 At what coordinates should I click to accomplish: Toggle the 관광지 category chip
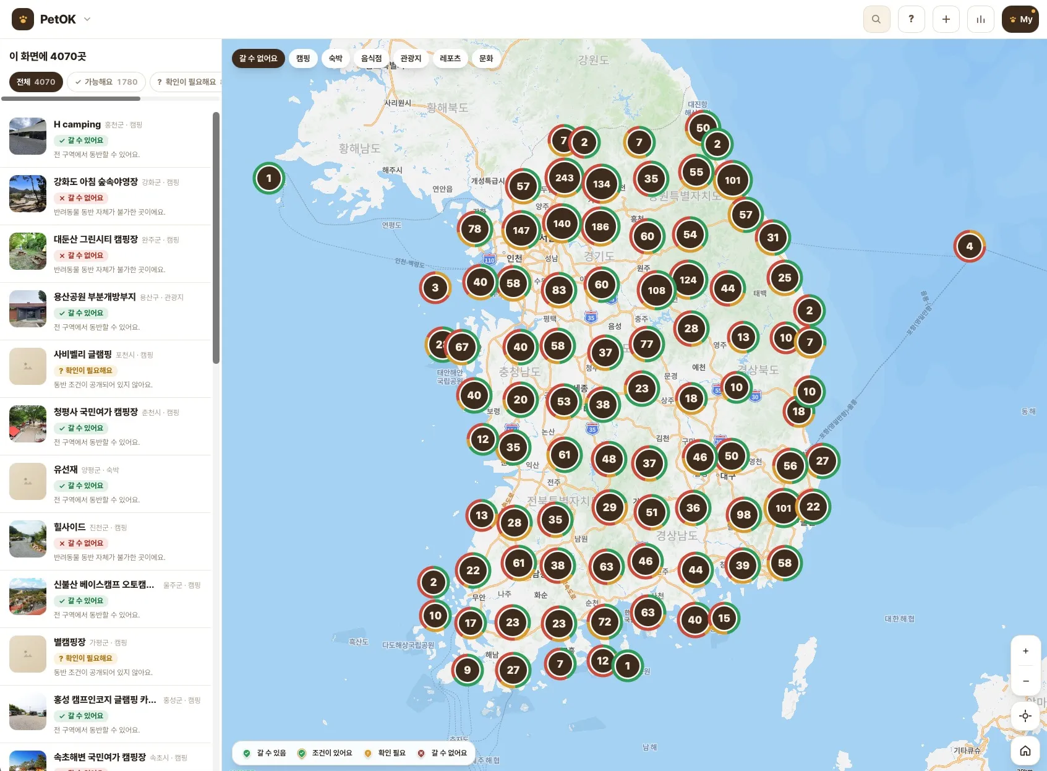[x=411, y=58]
